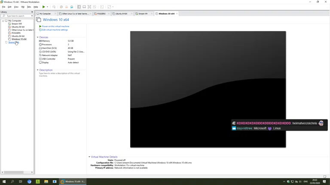The image size is (330, 185).
Task: Click the Memory device row
Action: tap(62, 41)
